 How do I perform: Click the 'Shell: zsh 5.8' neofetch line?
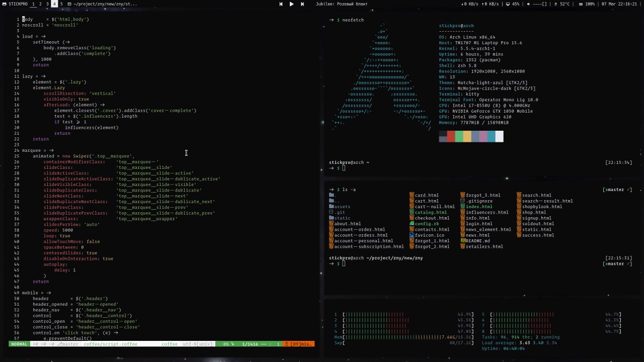457,65
